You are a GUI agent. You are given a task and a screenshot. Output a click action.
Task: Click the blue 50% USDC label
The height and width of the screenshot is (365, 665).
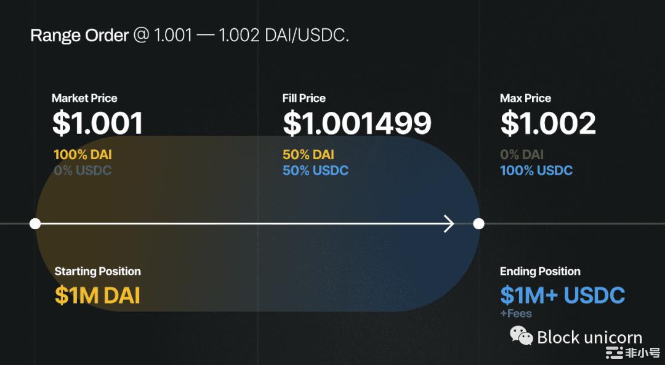coord(315,171)
